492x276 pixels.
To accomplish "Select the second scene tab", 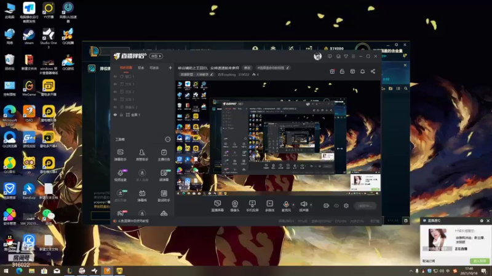I will 141,68.
